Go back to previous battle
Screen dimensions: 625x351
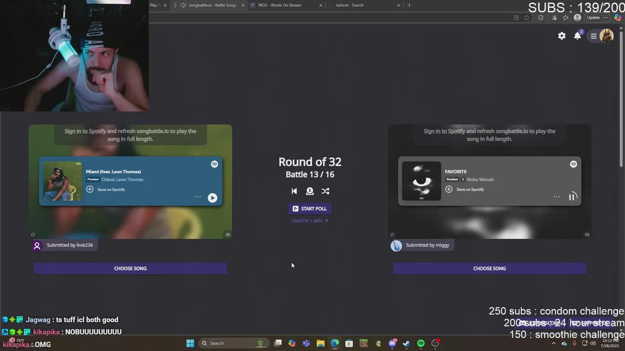click(294, 191)
